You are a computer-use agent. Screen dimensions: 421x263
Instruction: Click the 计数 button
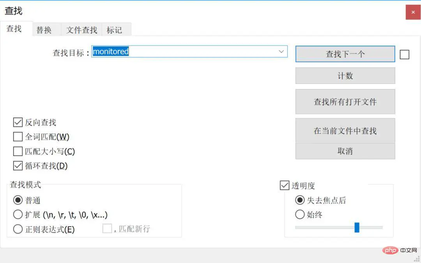tap(345, 75)
